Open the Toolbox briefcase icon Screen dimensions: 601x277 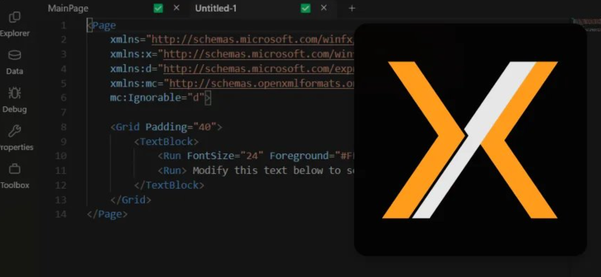[x=15, y=169]
